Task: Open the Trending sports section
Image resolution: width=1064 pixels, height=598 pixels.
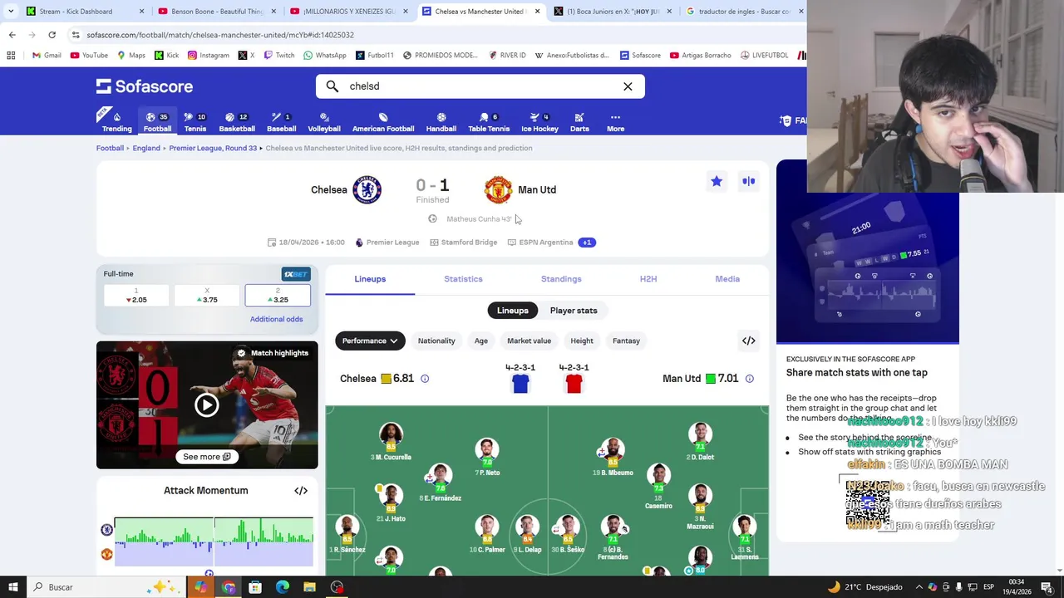Action: (116, 122)
